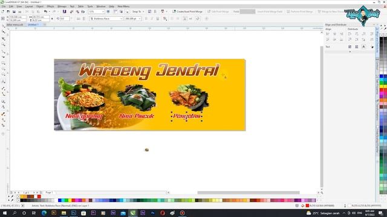Click the Export icon in toolbar
Image resolution: width=387 pixels, height=217 pixels.
pos(77,11)
